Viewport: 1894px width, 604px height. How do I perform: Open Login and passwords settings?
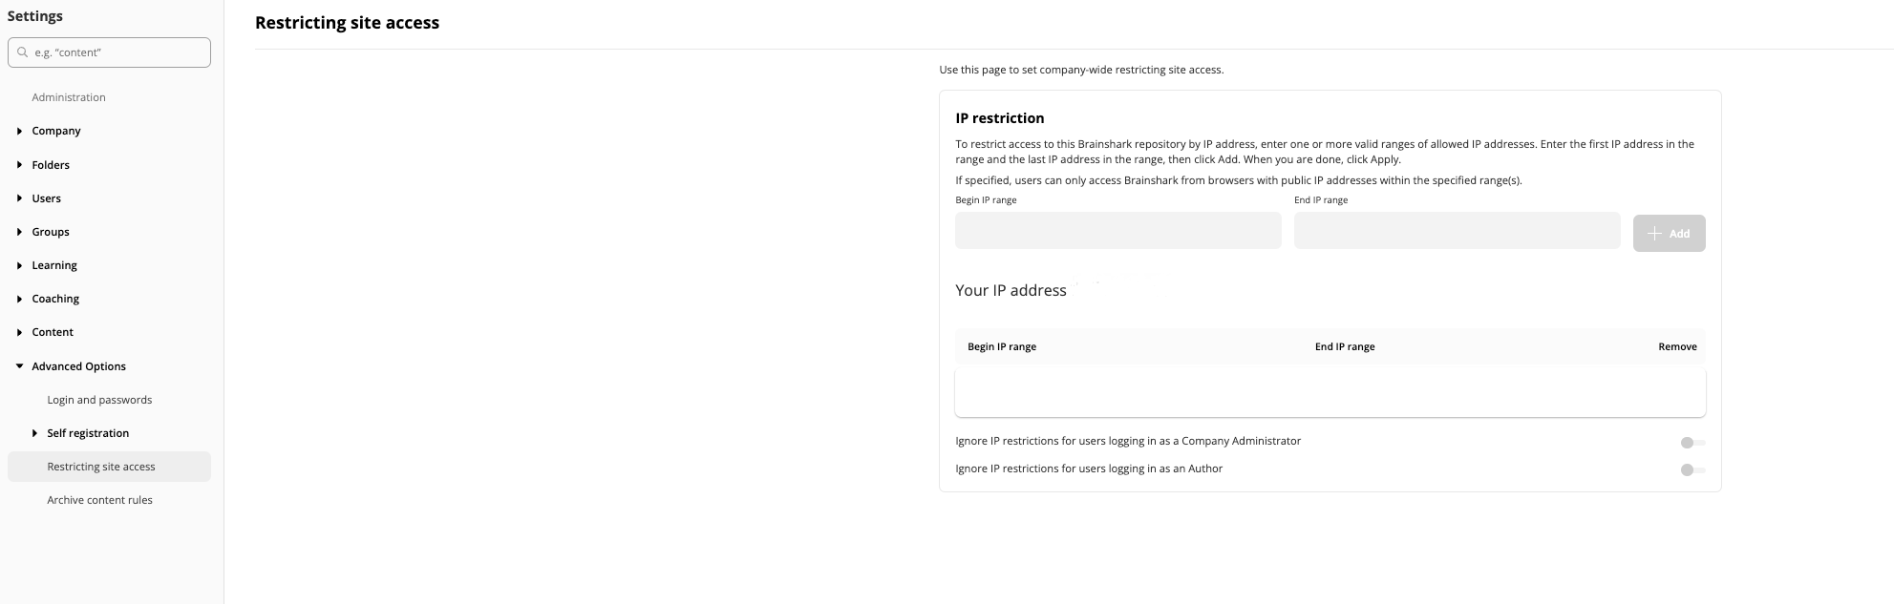[99, 400]
